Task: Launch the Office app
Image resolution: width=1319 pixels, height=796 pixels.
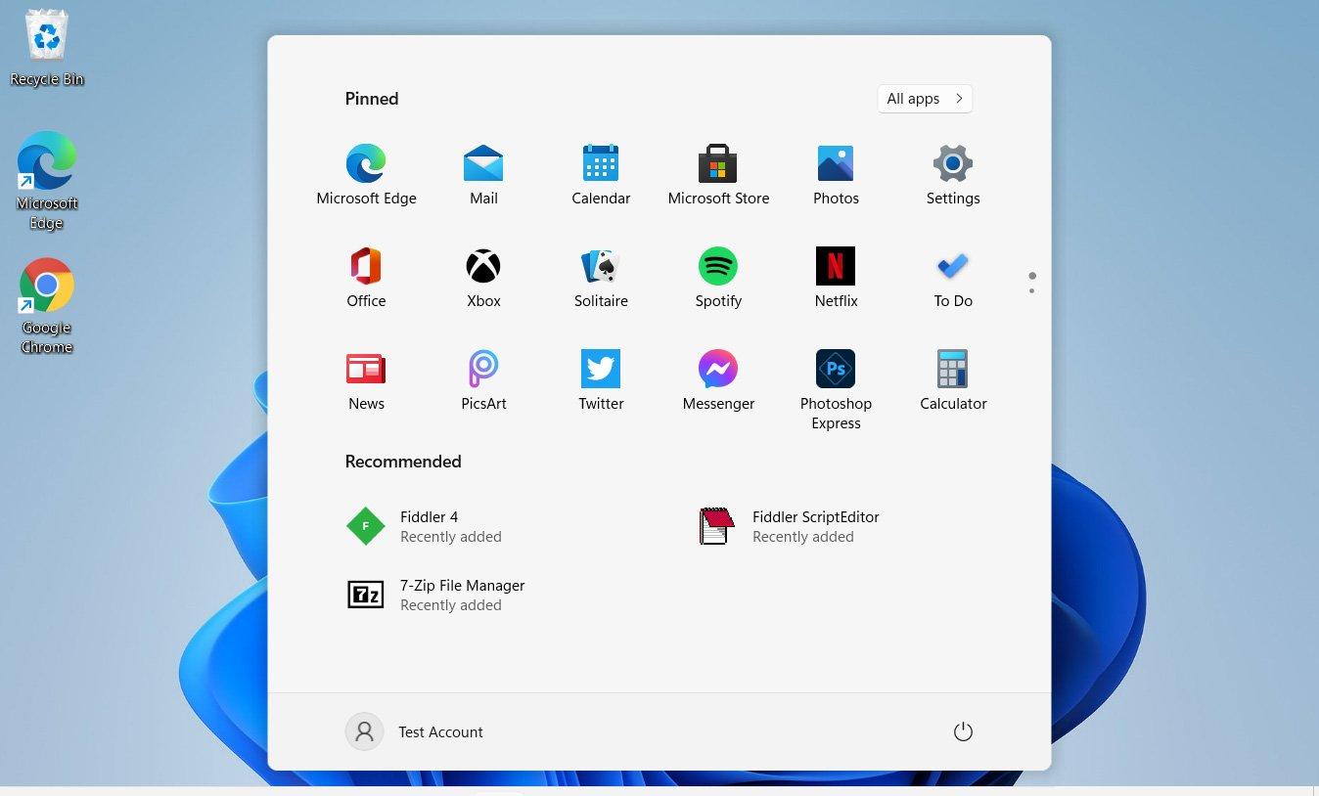Action: pos(366,278)
